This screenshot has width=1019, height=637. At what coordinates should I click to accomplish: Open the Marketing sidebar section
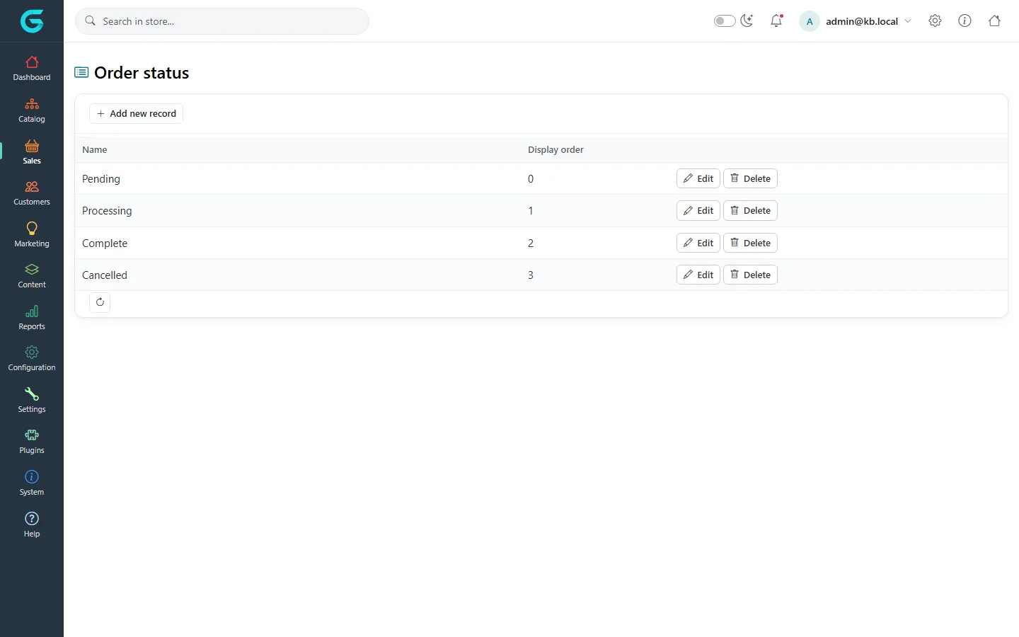pyautogui.click(x=32, y=235)
